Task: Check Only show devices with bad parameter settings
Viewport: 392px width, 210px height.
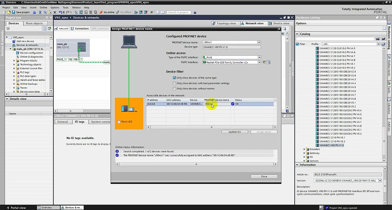Action: tap(174, 83)
